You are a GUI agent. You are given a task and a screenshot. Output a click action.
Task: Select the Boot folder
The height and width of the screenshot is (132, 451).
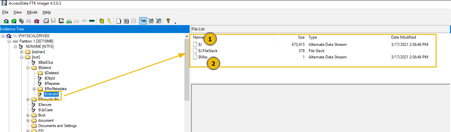42,115
